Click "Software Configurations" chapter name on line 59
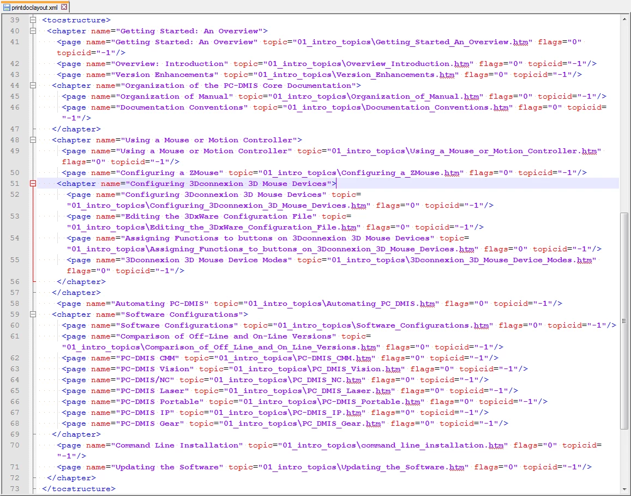 pyautogui.click(x=182, y=314)
